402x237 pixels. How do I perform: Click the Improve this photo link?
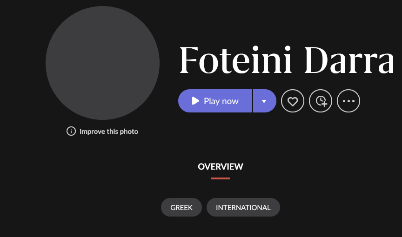click(109, 132)
